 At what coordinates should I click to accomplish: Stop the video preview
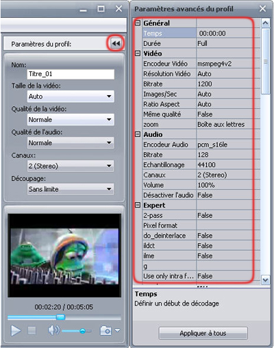(x=32, y=330)
